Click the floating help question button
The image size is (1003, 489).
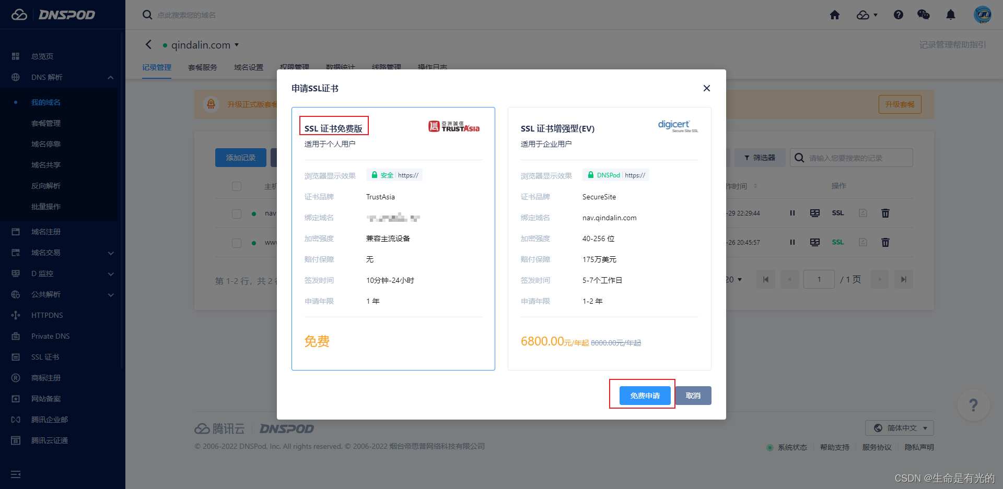[x=974, y=405]
